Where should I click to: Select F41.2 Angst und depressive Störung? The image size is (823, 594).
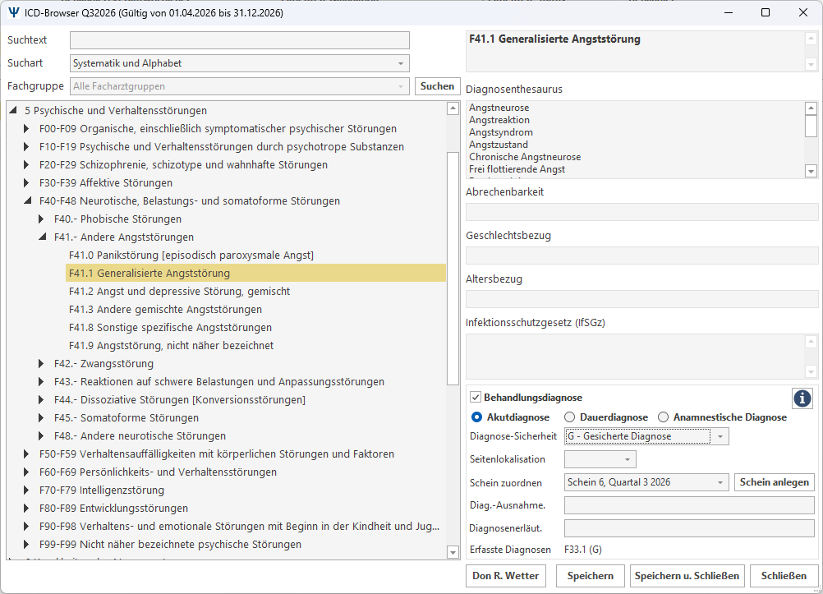pos(180,292)
